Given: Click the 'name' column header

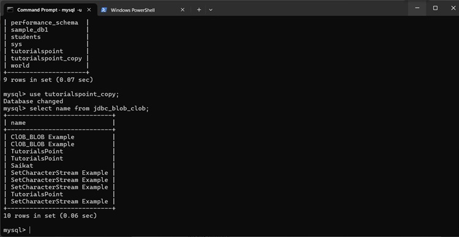Looking at the screenshot, I should (18, 123).
